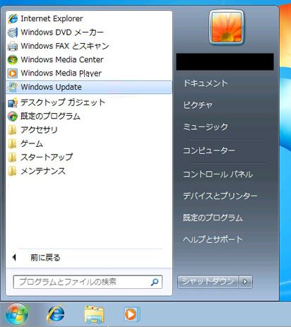Click the Windows Media Player orange play icon in the list

click(13, 73)
